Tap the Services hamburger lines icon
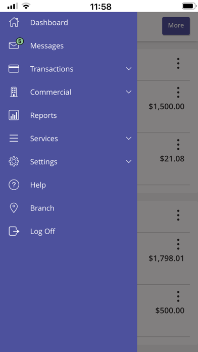The width and height of the screenshot is (198, 352). pos(14,138)
